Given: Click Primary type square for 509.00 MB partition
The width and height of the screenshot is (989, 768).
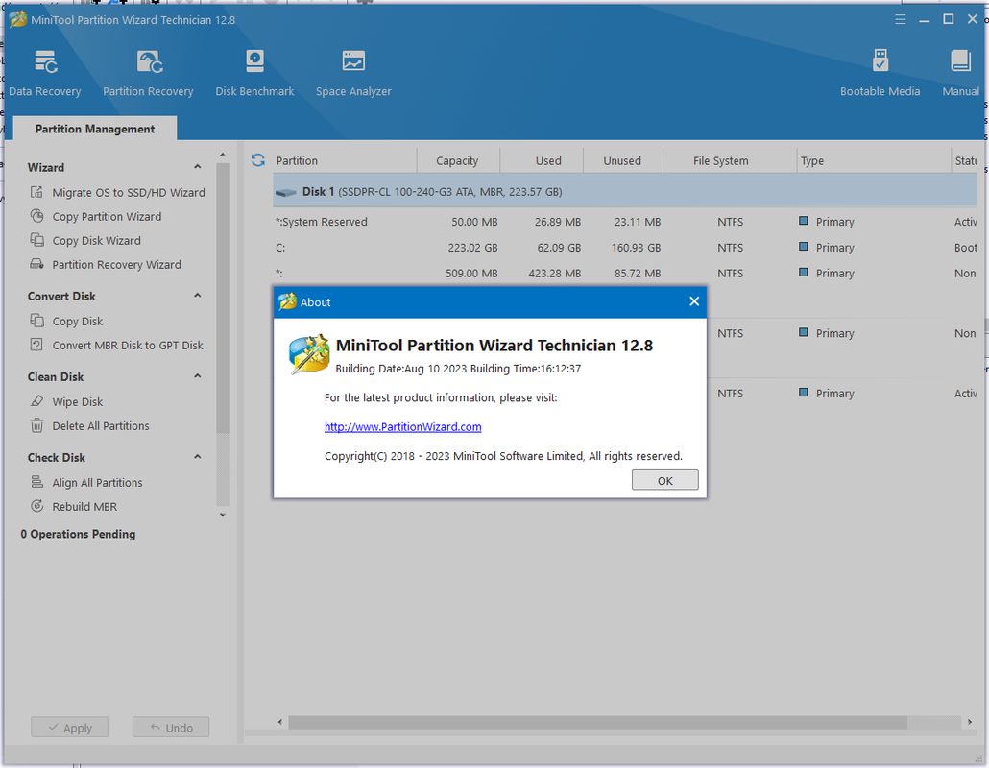Looking at the screenshot, I should [803, 273].
